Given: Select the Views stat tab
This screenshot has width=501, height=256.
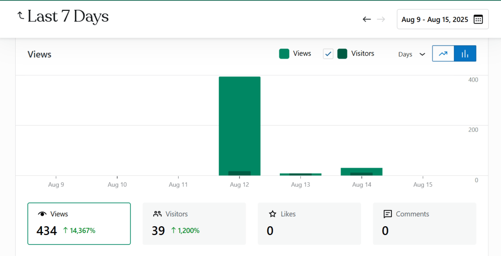Looking at the screenshot, I should 79,224.
